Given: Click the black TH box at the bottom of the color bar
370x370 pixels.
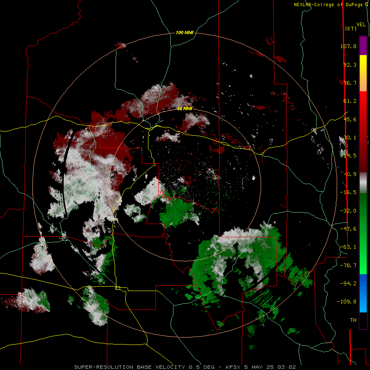Looking at the screenshot, I should pos(363,321).
